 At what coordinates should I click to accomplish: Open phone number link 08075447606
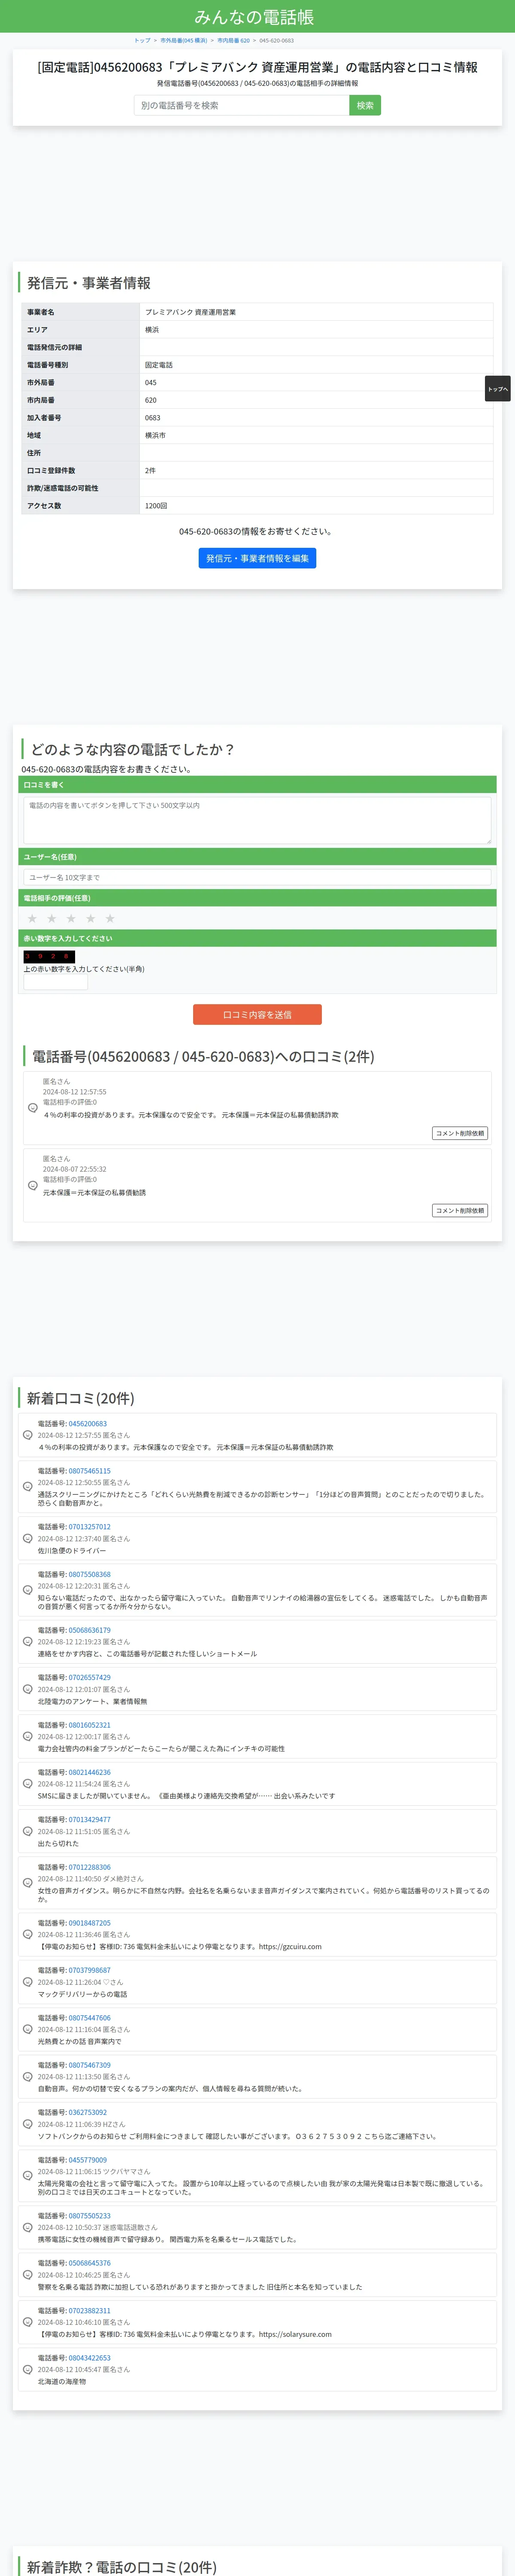pyautogui.click(x=90, y=2018)
